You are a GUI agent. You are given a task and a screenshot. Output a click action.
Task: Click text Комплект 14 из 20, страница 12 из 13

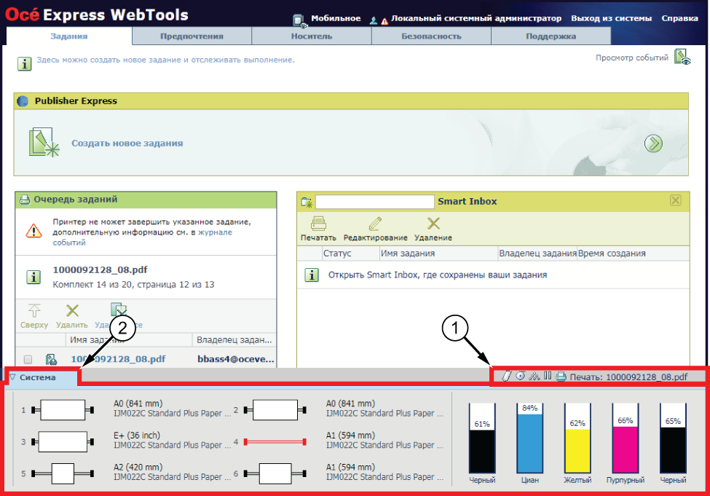point(133,285)
